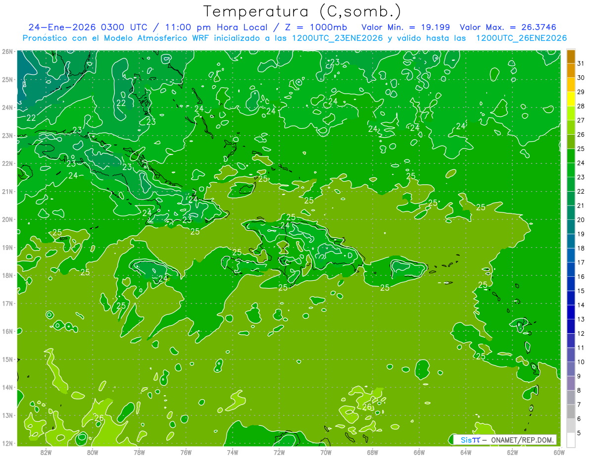Click the color scale label '31'

(x=581, y=64)
